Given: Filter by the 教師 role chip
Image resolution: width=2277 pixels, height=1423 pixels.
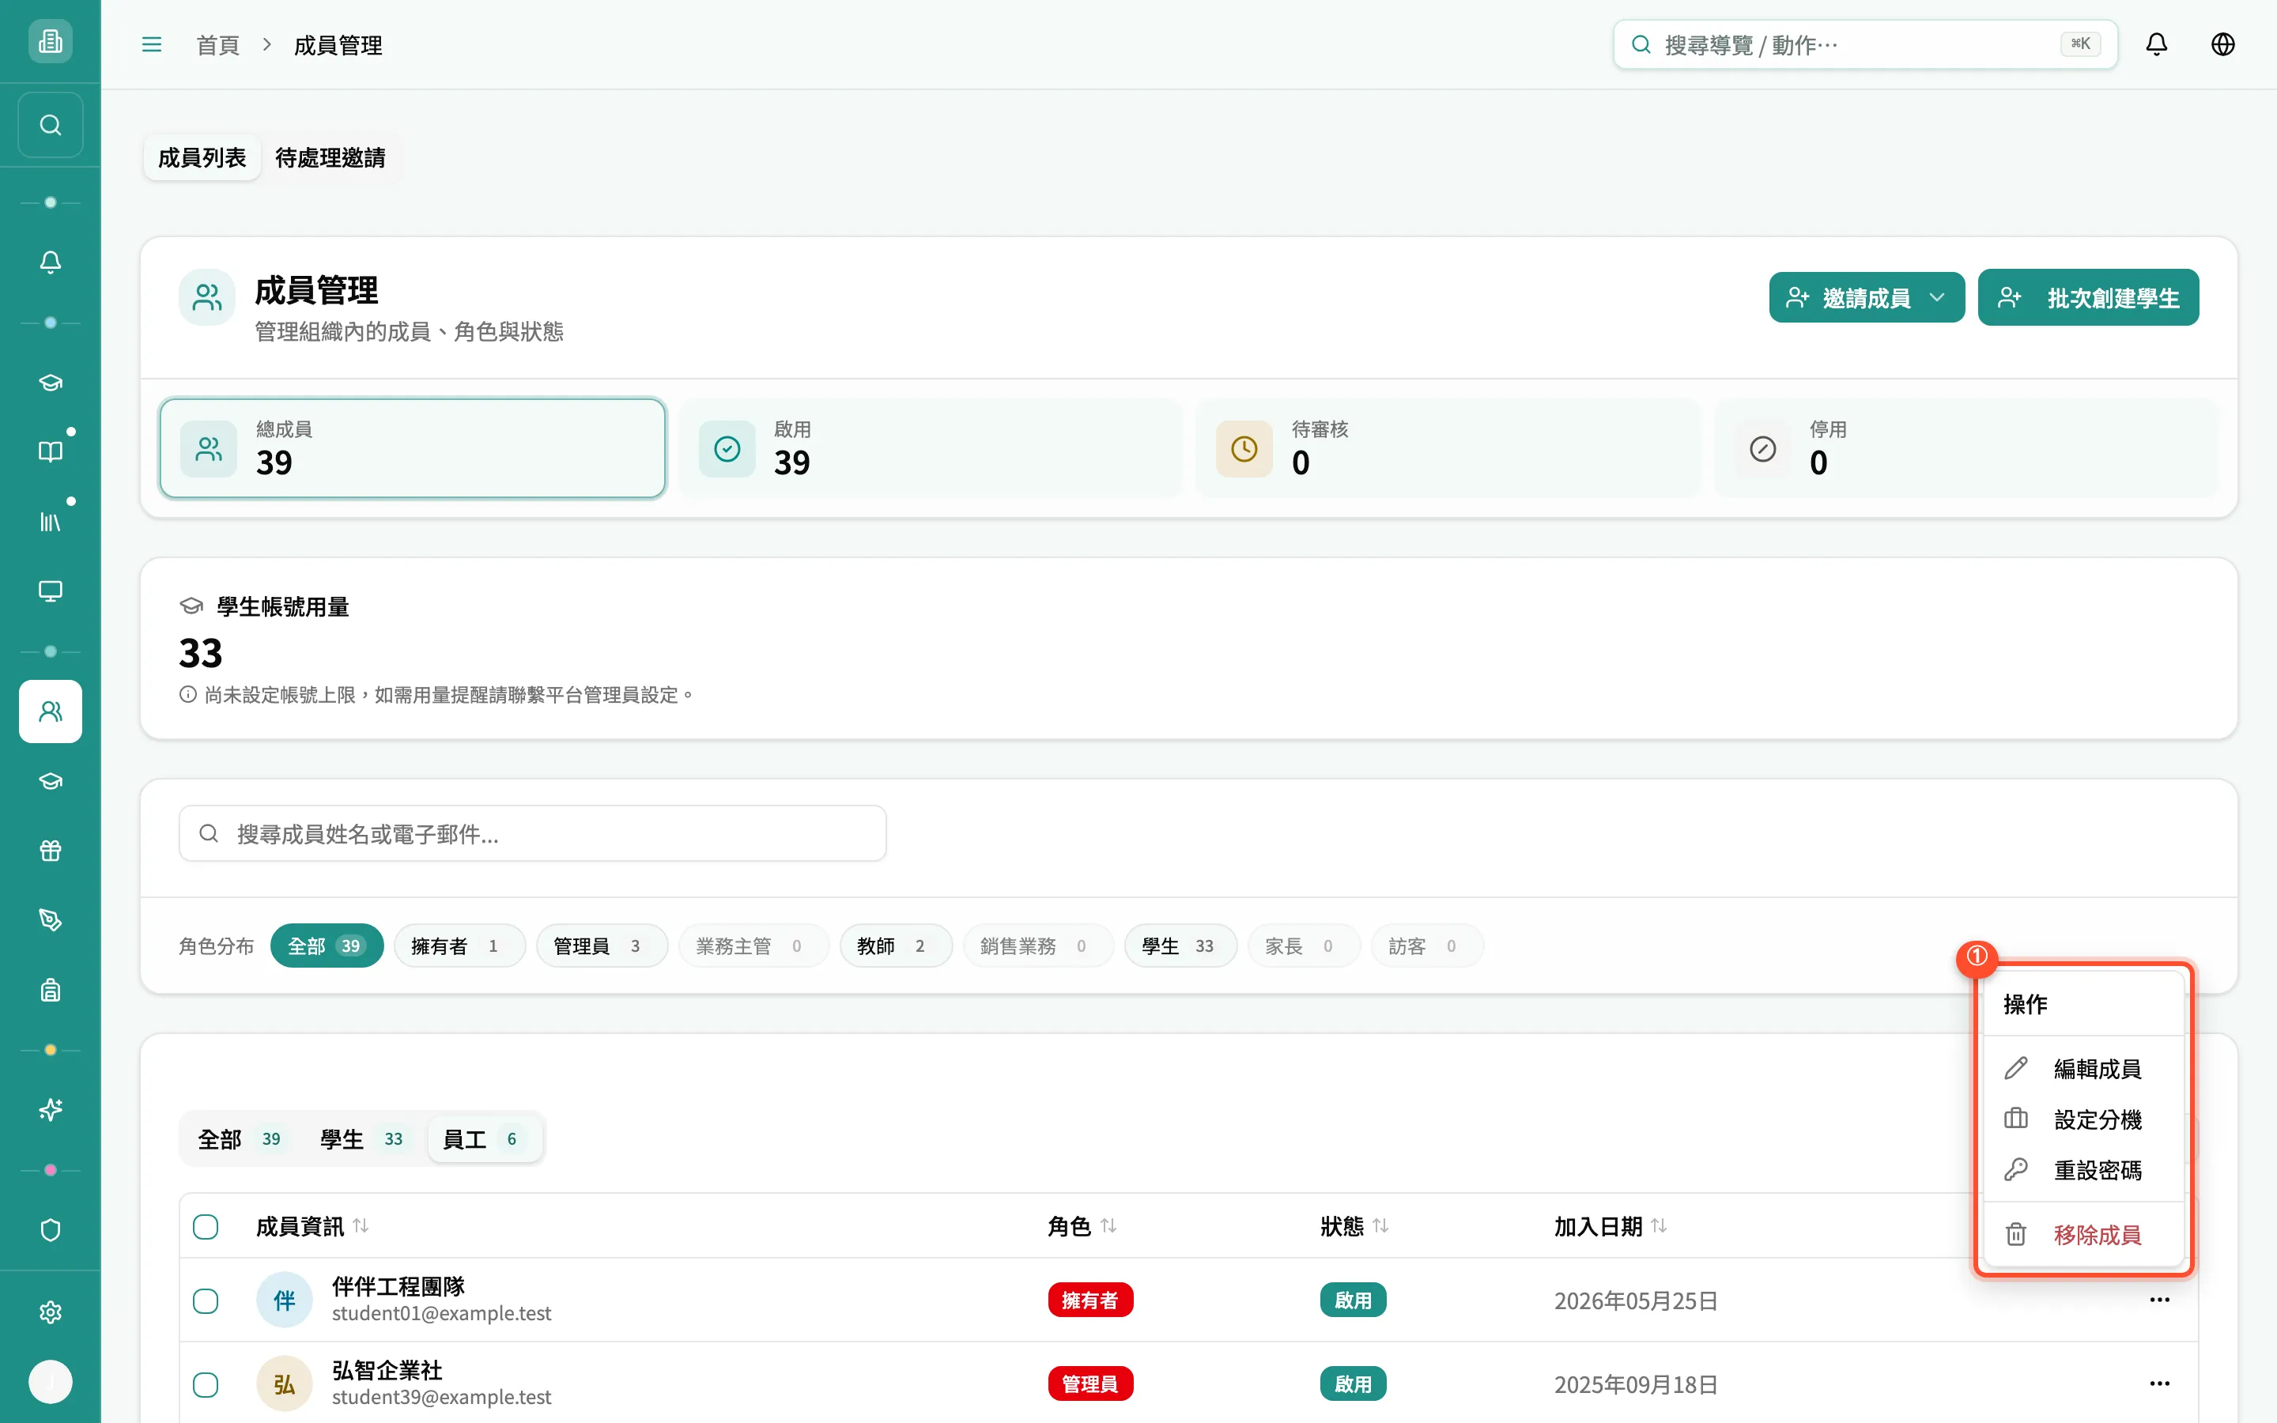Looking at the screenshot, I should click(x=896, y=946).
